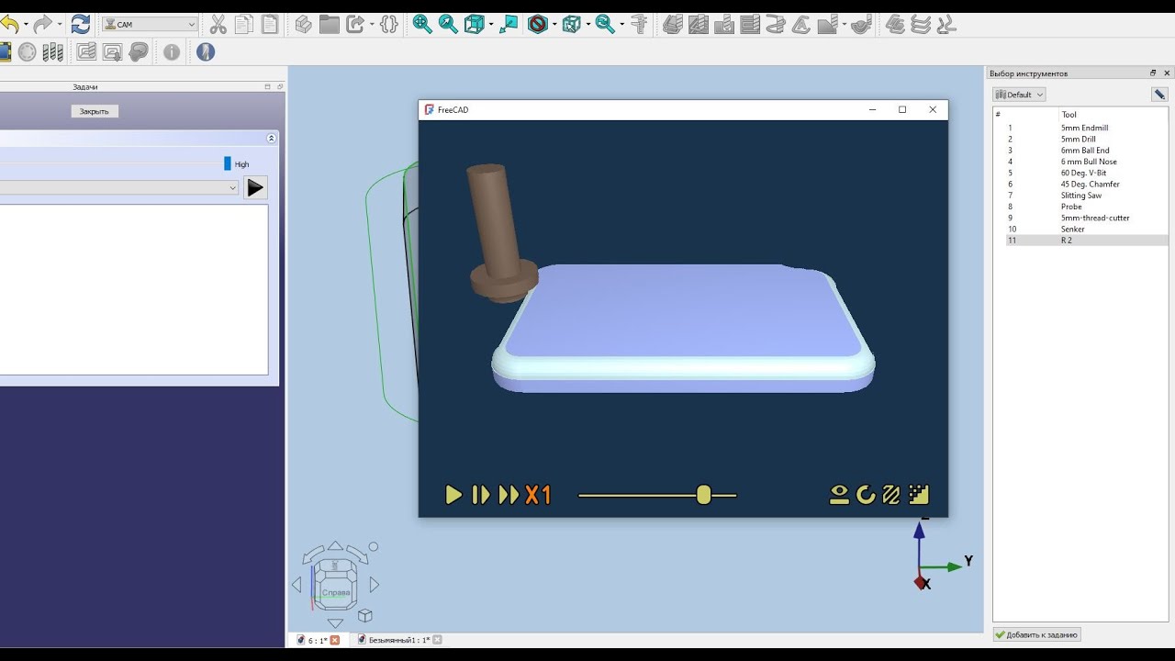Click the accuracy slider handle near High

228,163
